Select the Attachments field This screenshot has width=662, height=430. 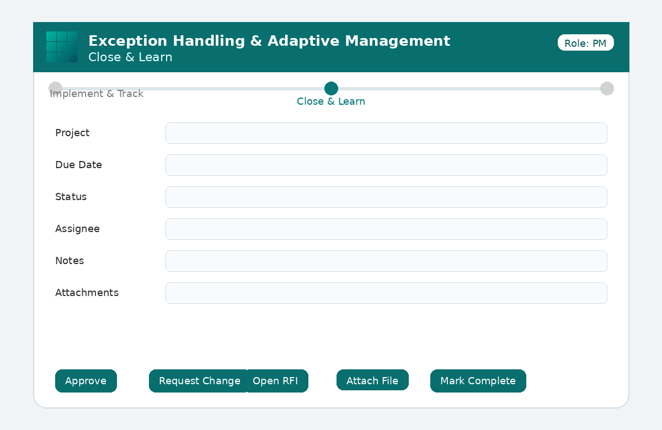tap(386, 293)
